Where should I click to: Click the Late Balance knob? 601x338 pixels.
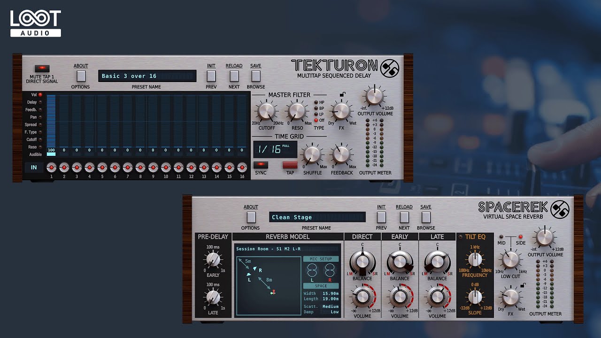[437, 261]
